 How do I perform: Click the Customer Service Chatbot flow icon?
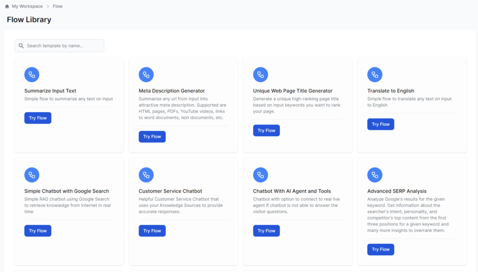[x=146, y=174]
